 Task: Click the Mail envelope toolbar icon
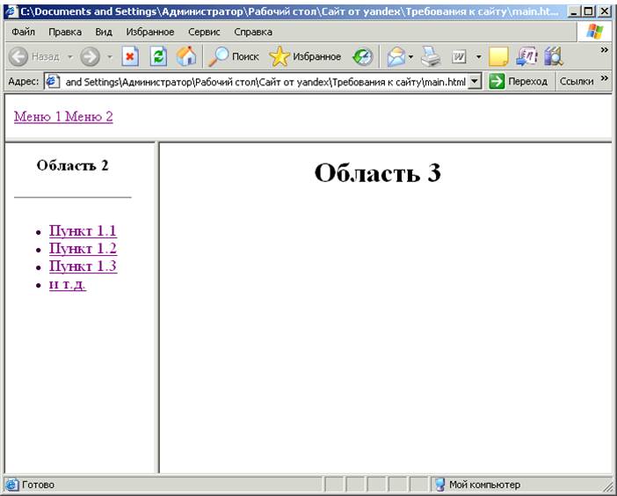point(395,56)
